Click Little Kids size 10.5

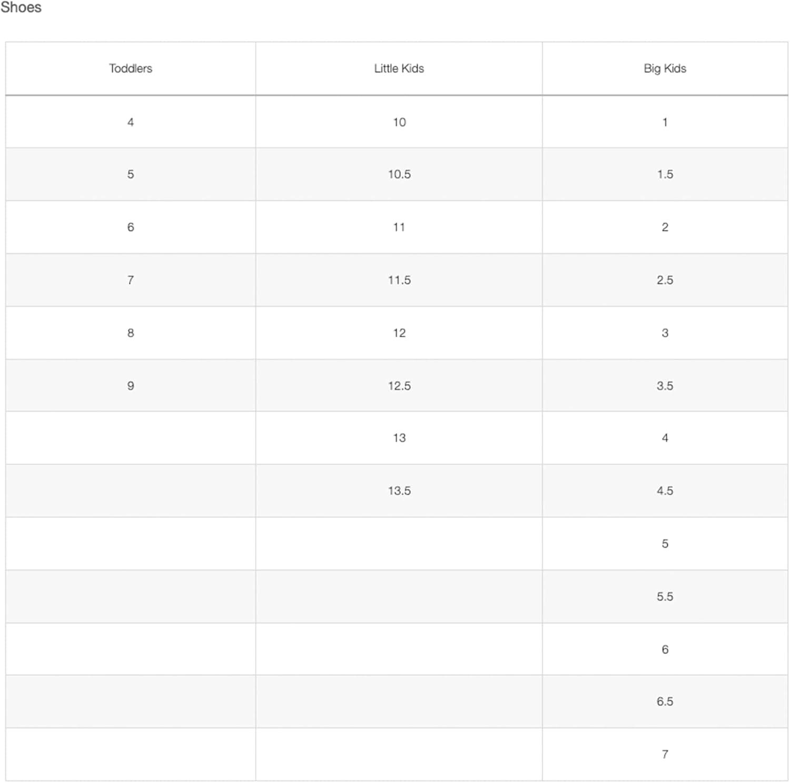point(399,174)
